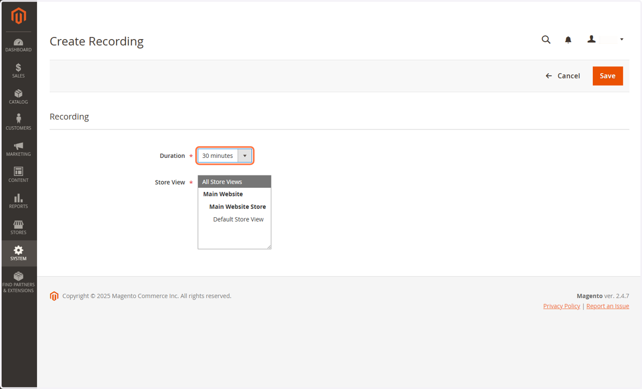Select Main Website Store option

pos(234,207)
